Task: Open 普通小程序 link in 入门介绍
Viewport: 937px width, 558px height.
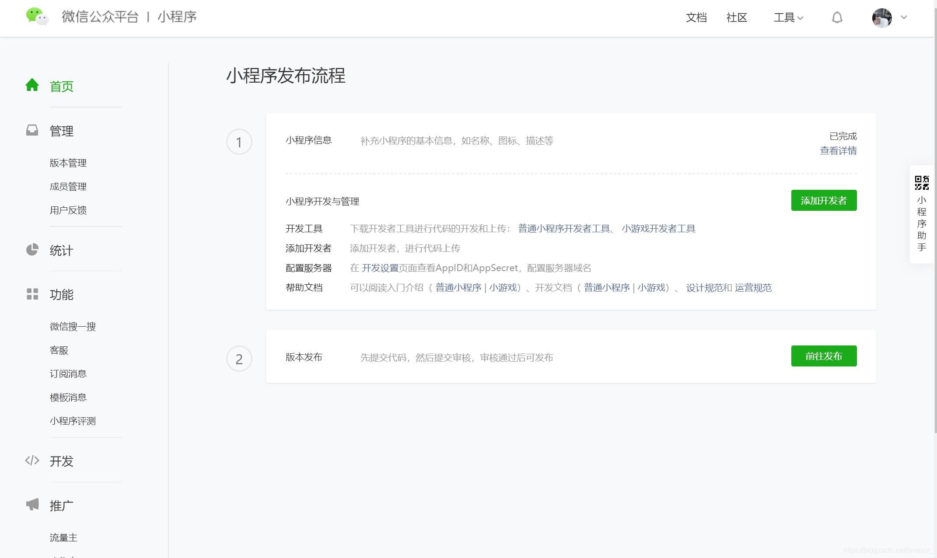Action: click(458, 287)
